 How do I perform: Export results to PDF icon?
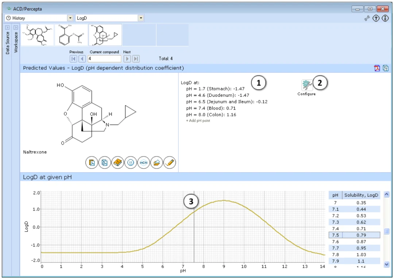pos(377,68)
